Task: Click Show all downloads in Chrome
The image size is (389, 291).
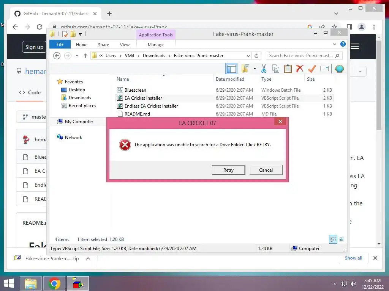Action: (x=354, y=258)
